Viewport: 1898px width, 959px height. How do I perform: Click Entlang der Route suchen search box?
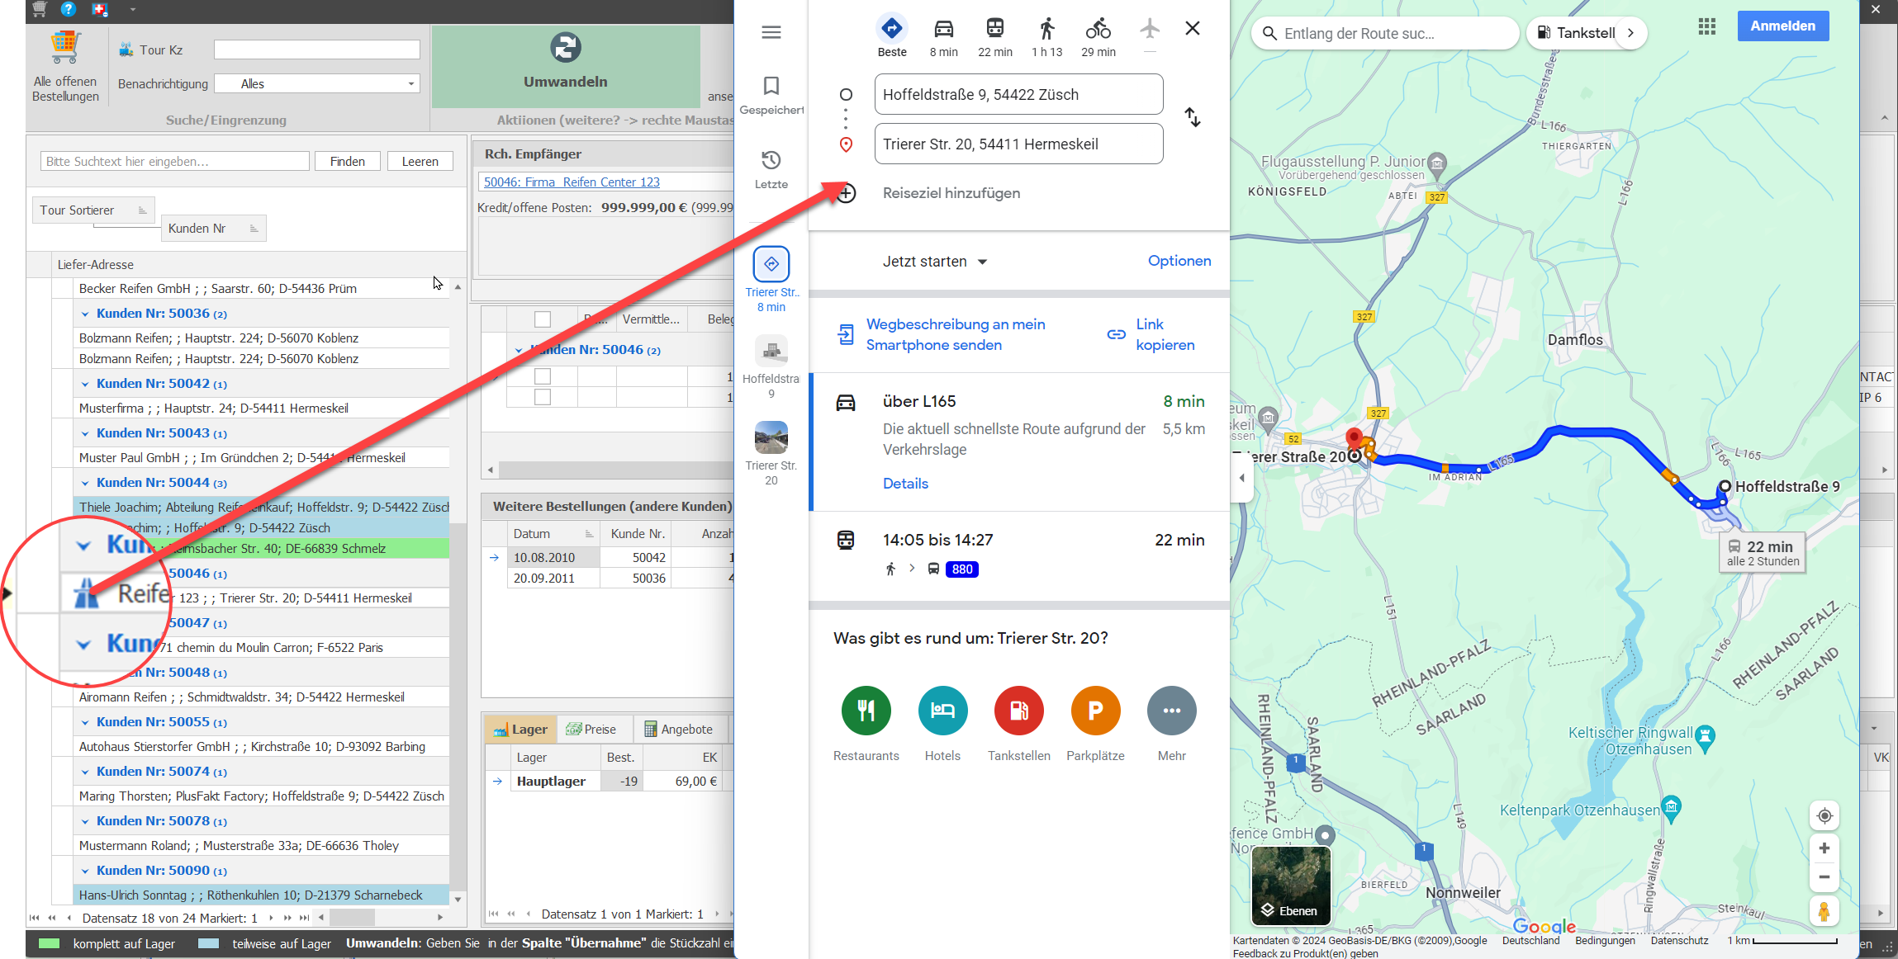[x=1385, y=34]
